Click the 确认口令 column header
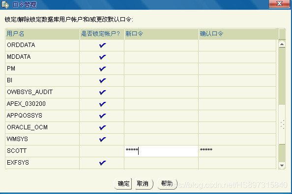The width and height of the screenshot is (292, 194). click(x=239, y=34)
